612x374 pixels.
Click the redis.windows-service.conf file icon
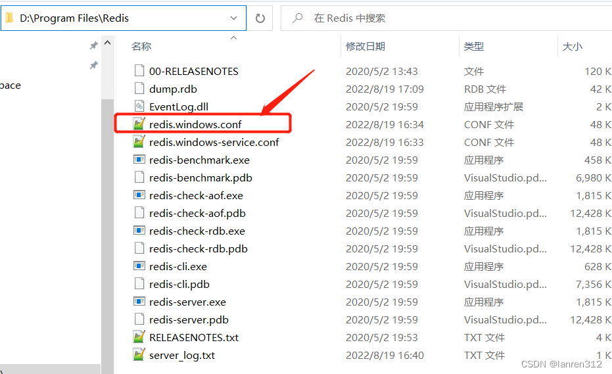(x=139, y=142)
